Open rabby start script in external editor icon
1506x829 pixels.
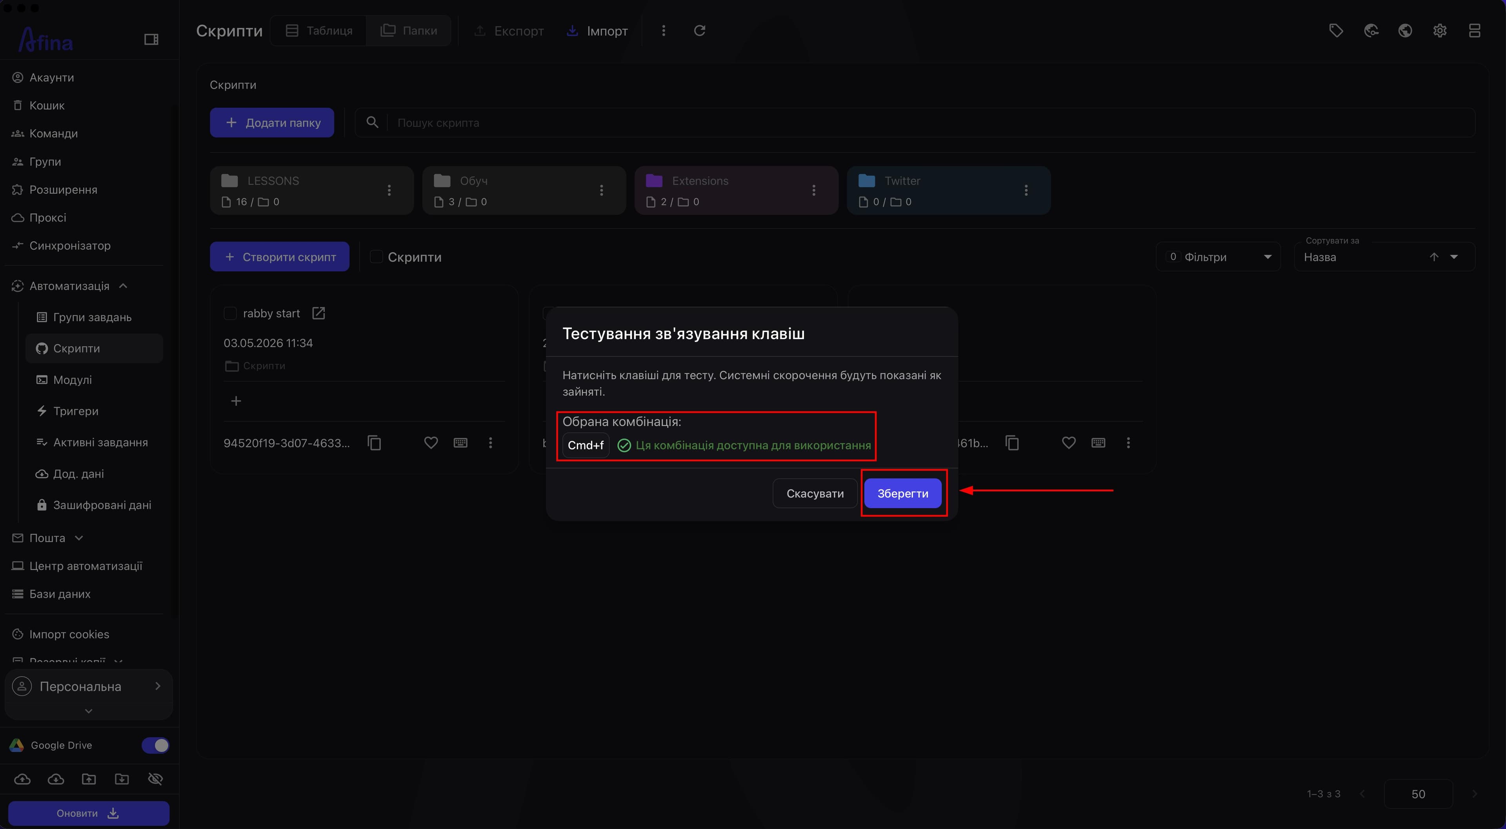coord(318,313)
